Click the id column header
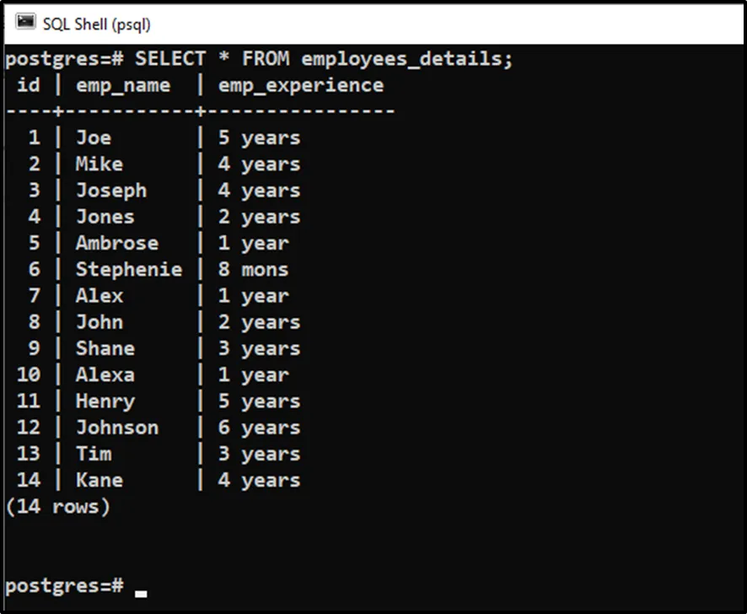This screenshot has width=747, height=614. (29, 85)
